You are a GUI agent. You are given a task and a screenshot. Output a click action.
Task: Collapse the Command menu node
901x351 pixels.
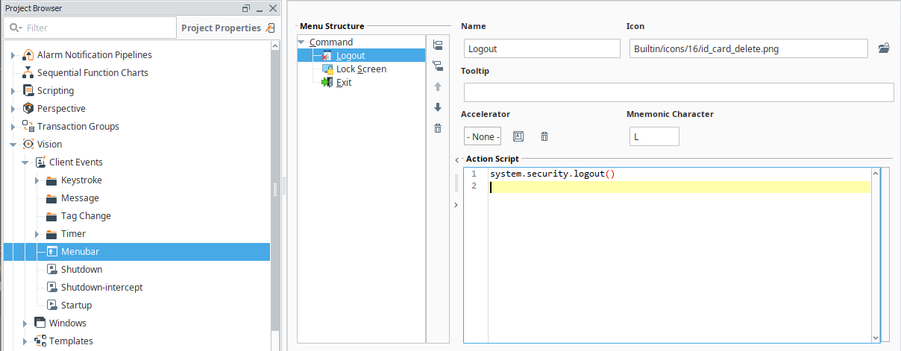click(x=302, y=42)
